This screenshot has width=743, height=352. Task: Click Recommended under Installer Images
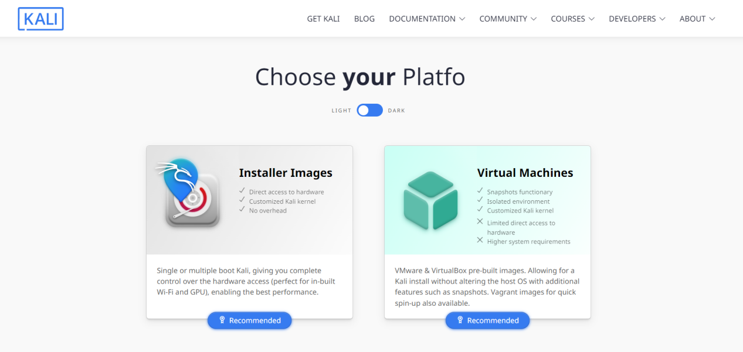pos(249,320)
